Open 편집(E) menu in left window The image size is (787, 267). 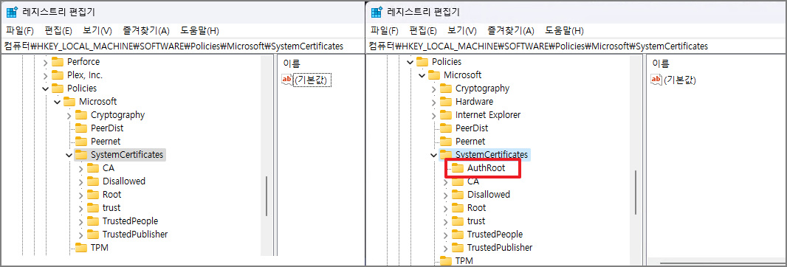[x=58, y=31]
